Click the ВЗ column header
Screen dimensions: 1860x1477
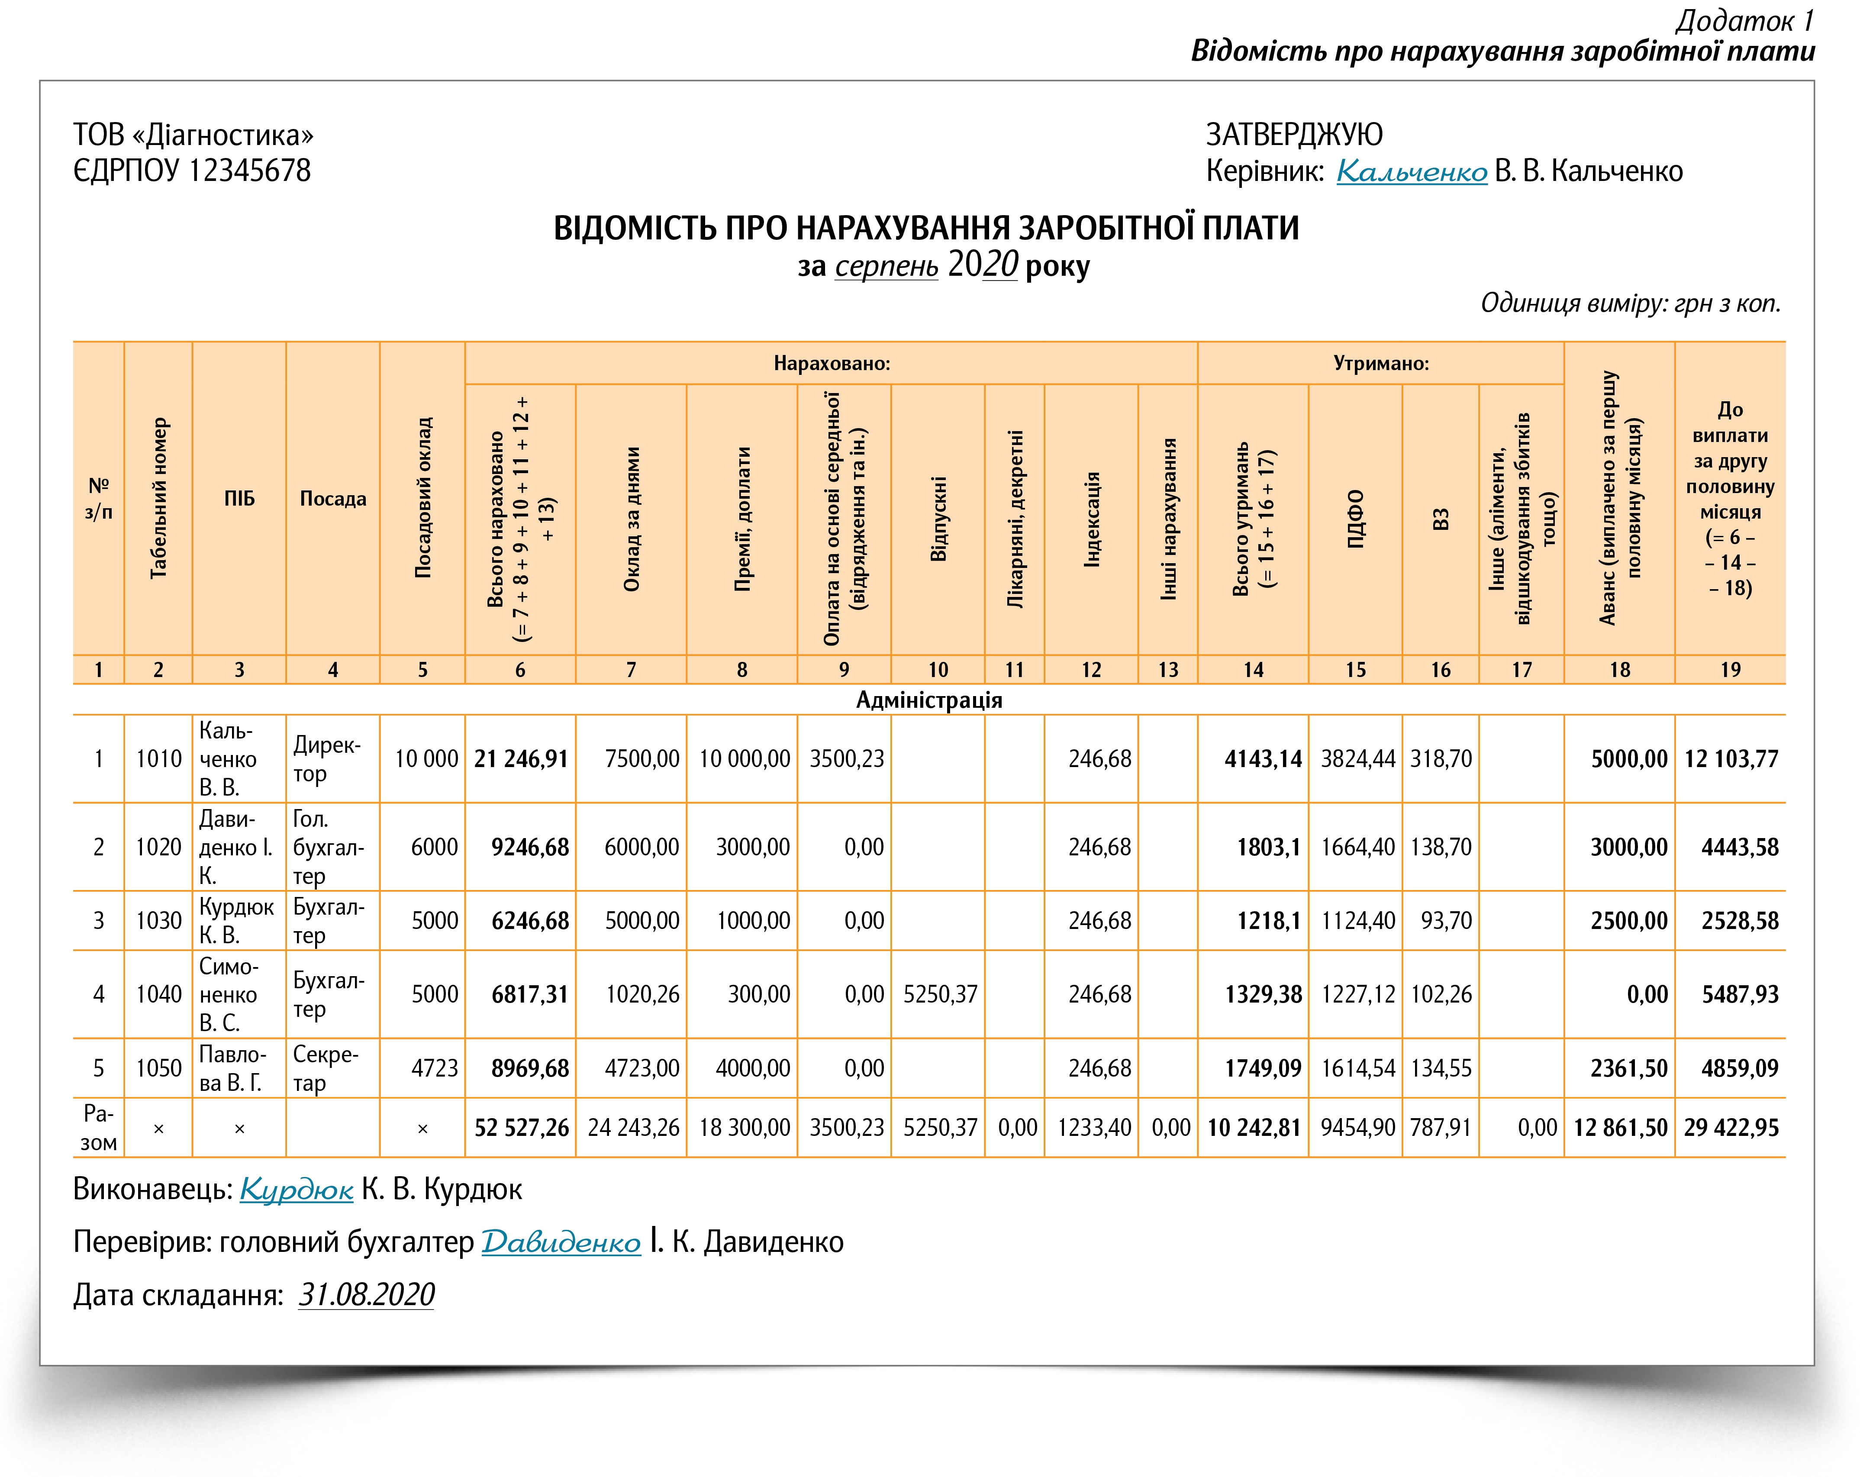click(x=1440, y=519)
